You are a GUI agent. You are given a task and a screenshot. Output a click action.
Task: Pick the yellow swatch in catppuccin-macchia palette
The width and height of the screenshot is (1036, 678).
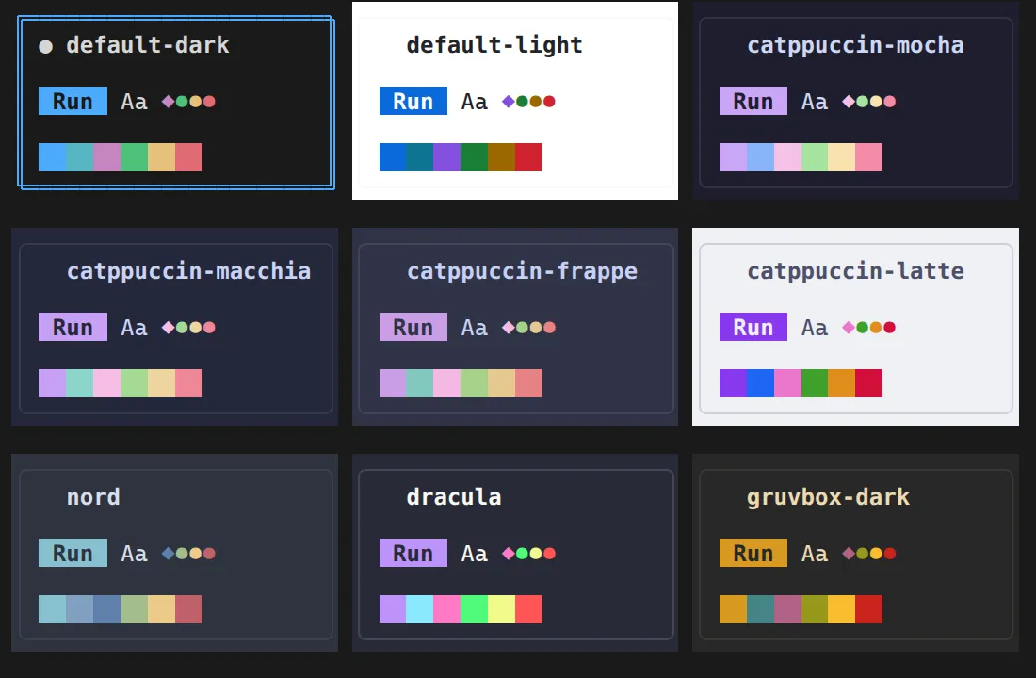tap(162, 383)
